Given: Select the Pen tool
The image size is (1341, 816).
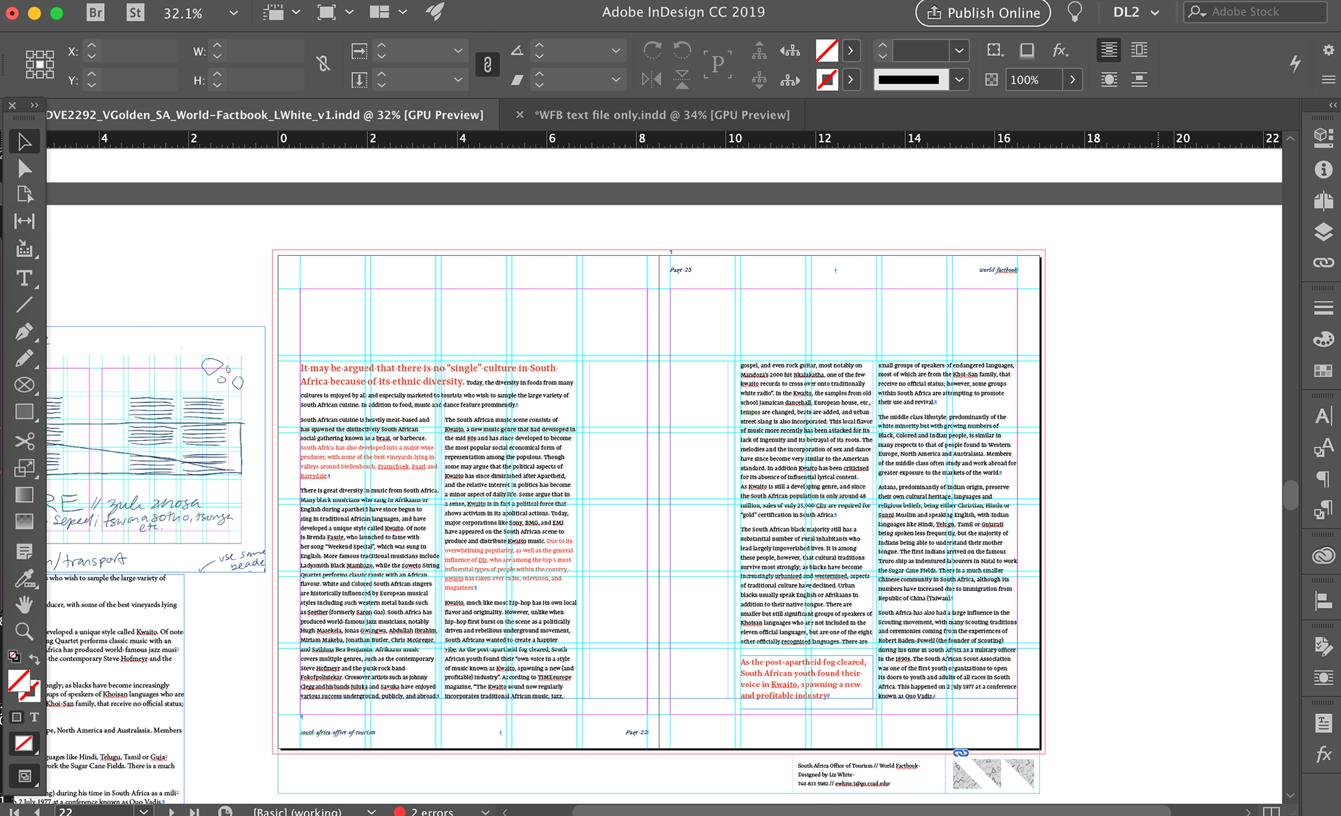Looking at the screenshot, I should point(24,331).
